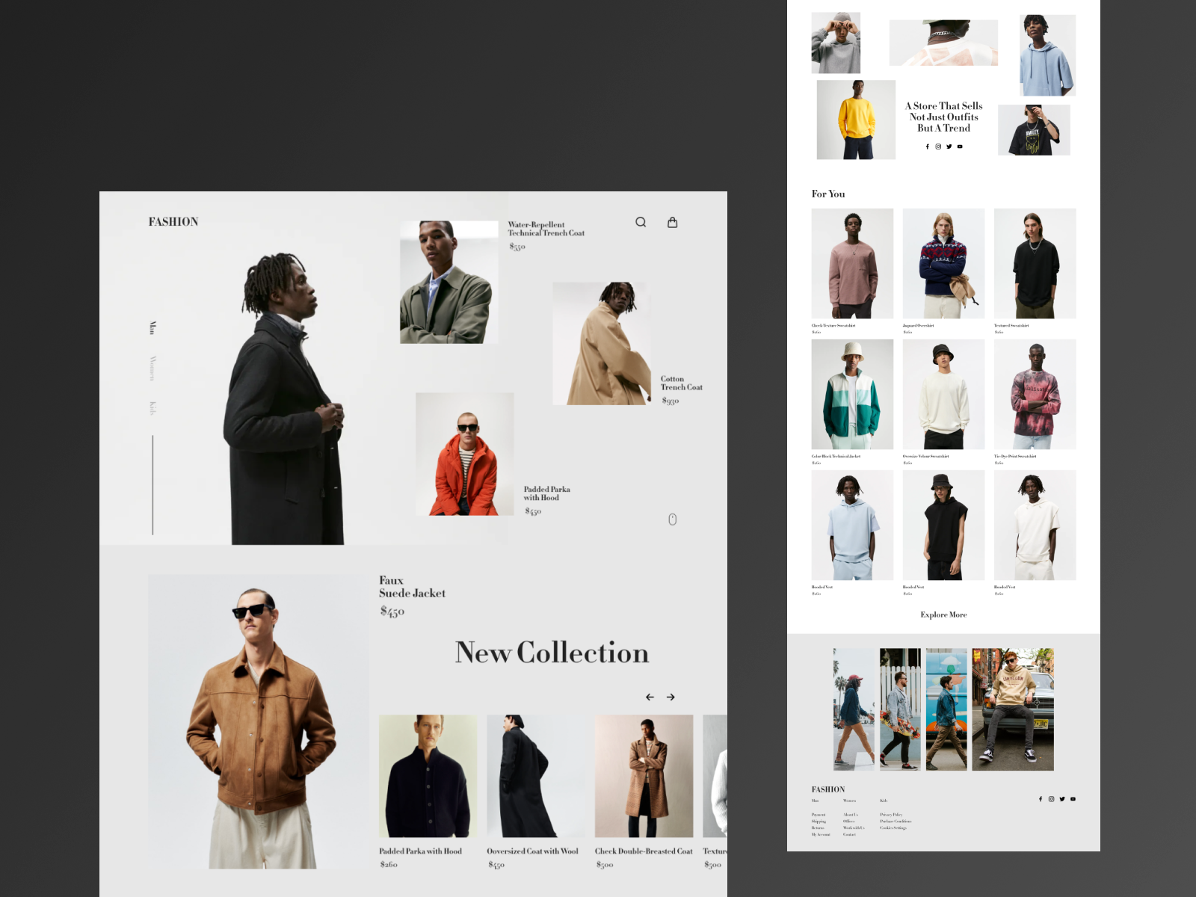Go to My Account from footer links
The height and width of the screenshot is (897, 1196).
[821, 834]
